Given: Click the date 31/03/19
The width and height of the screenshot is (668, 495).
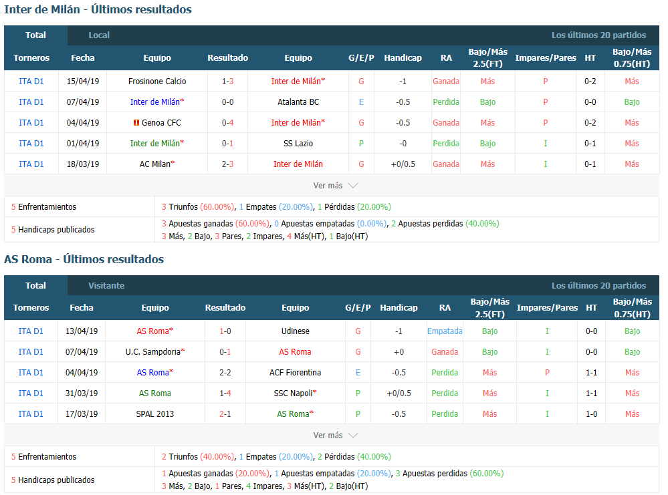Looking at the screenshot, I should tap(82, 393).
